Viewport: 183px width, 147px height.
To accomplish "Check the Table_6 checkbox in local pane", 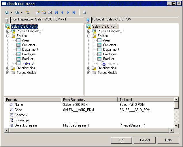I will pos(99,63).
